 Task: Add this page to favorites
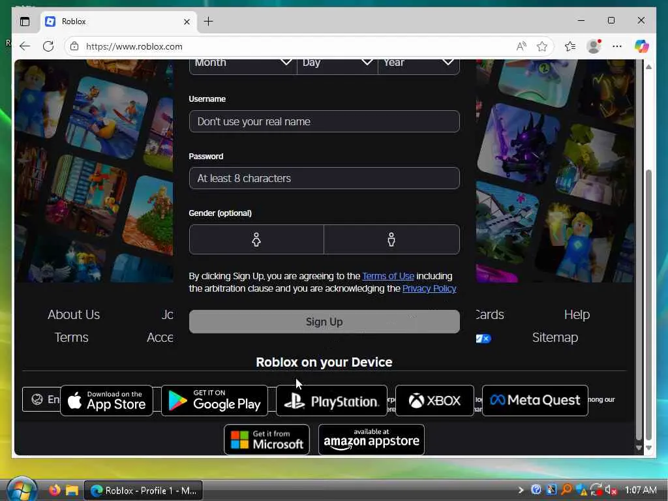coord(542,46)
